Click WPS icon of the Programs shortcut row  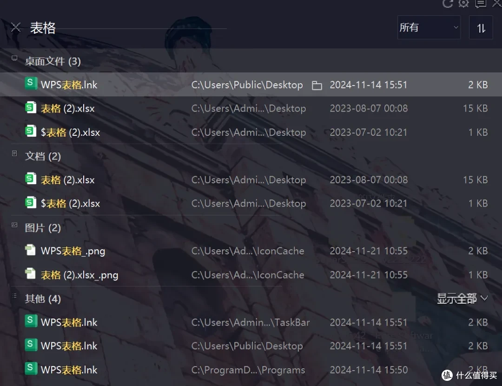(31, 369)
